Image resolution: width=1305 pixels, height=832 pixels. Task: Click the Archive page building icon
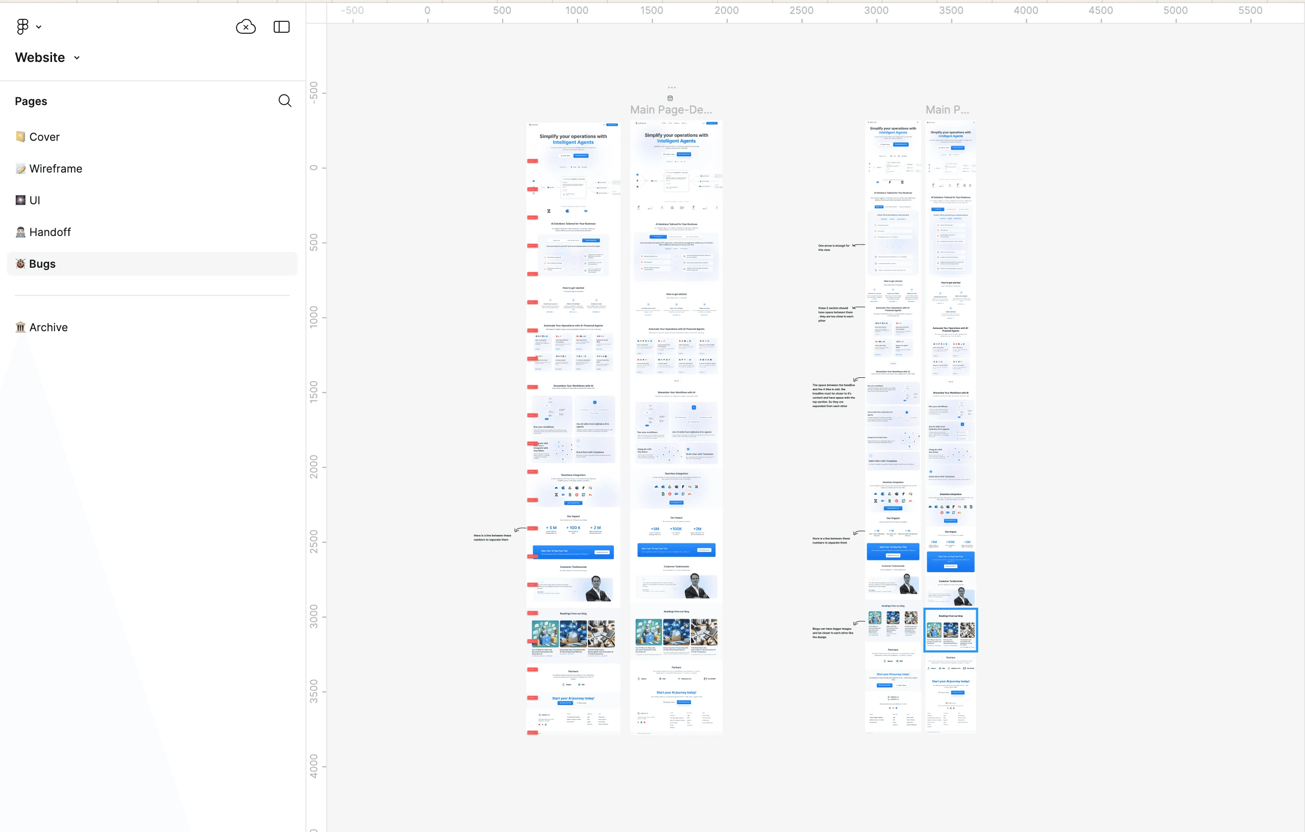point(21,327)
